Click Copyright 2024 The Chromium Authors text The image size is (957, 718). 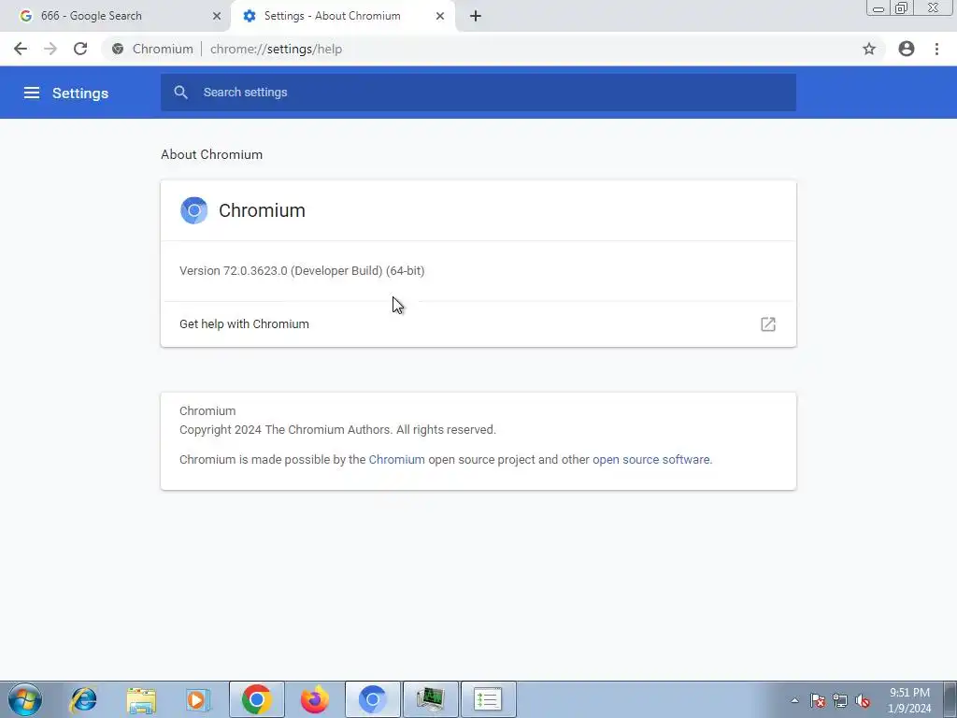[337, 430]
